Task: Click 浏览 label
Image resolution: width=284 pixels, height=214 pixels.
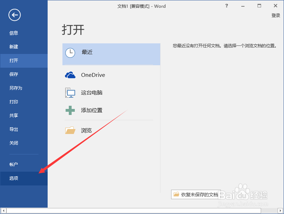Action: coord(86,130)
